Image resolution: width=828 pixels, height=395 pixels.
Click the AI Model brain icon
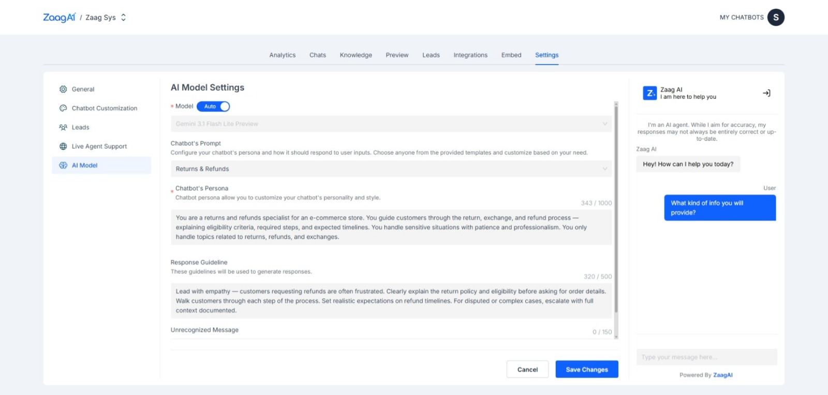(63, 165)
